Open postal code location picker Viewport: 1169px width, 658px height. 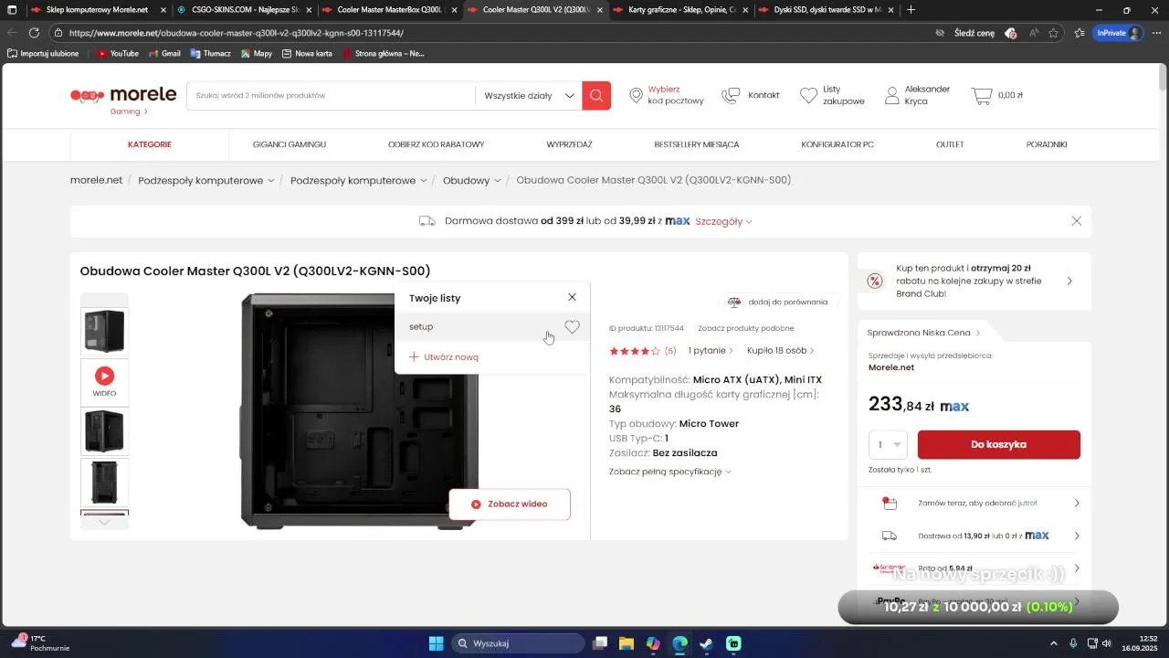coord(667,95)
